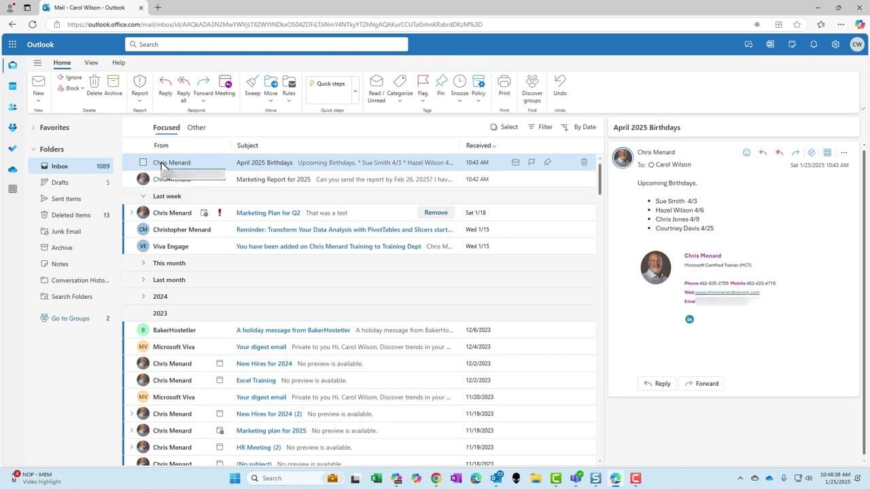Click inside the Outlook search box
The height and width of the screenshot is (489, 870).
pos(265,43)
